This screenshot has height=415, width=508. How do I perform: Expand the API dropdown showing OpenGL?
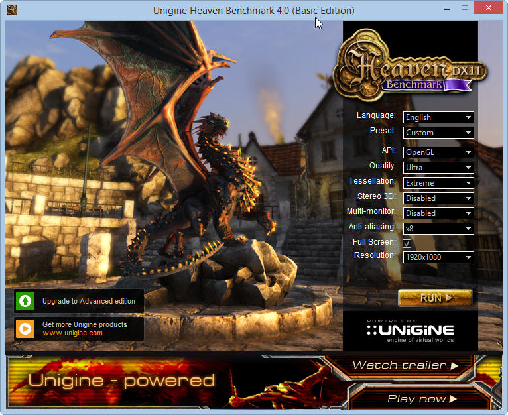pos(438,152)
